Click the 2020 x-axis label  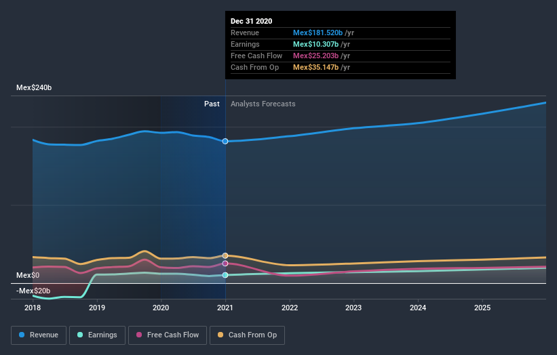161,308
